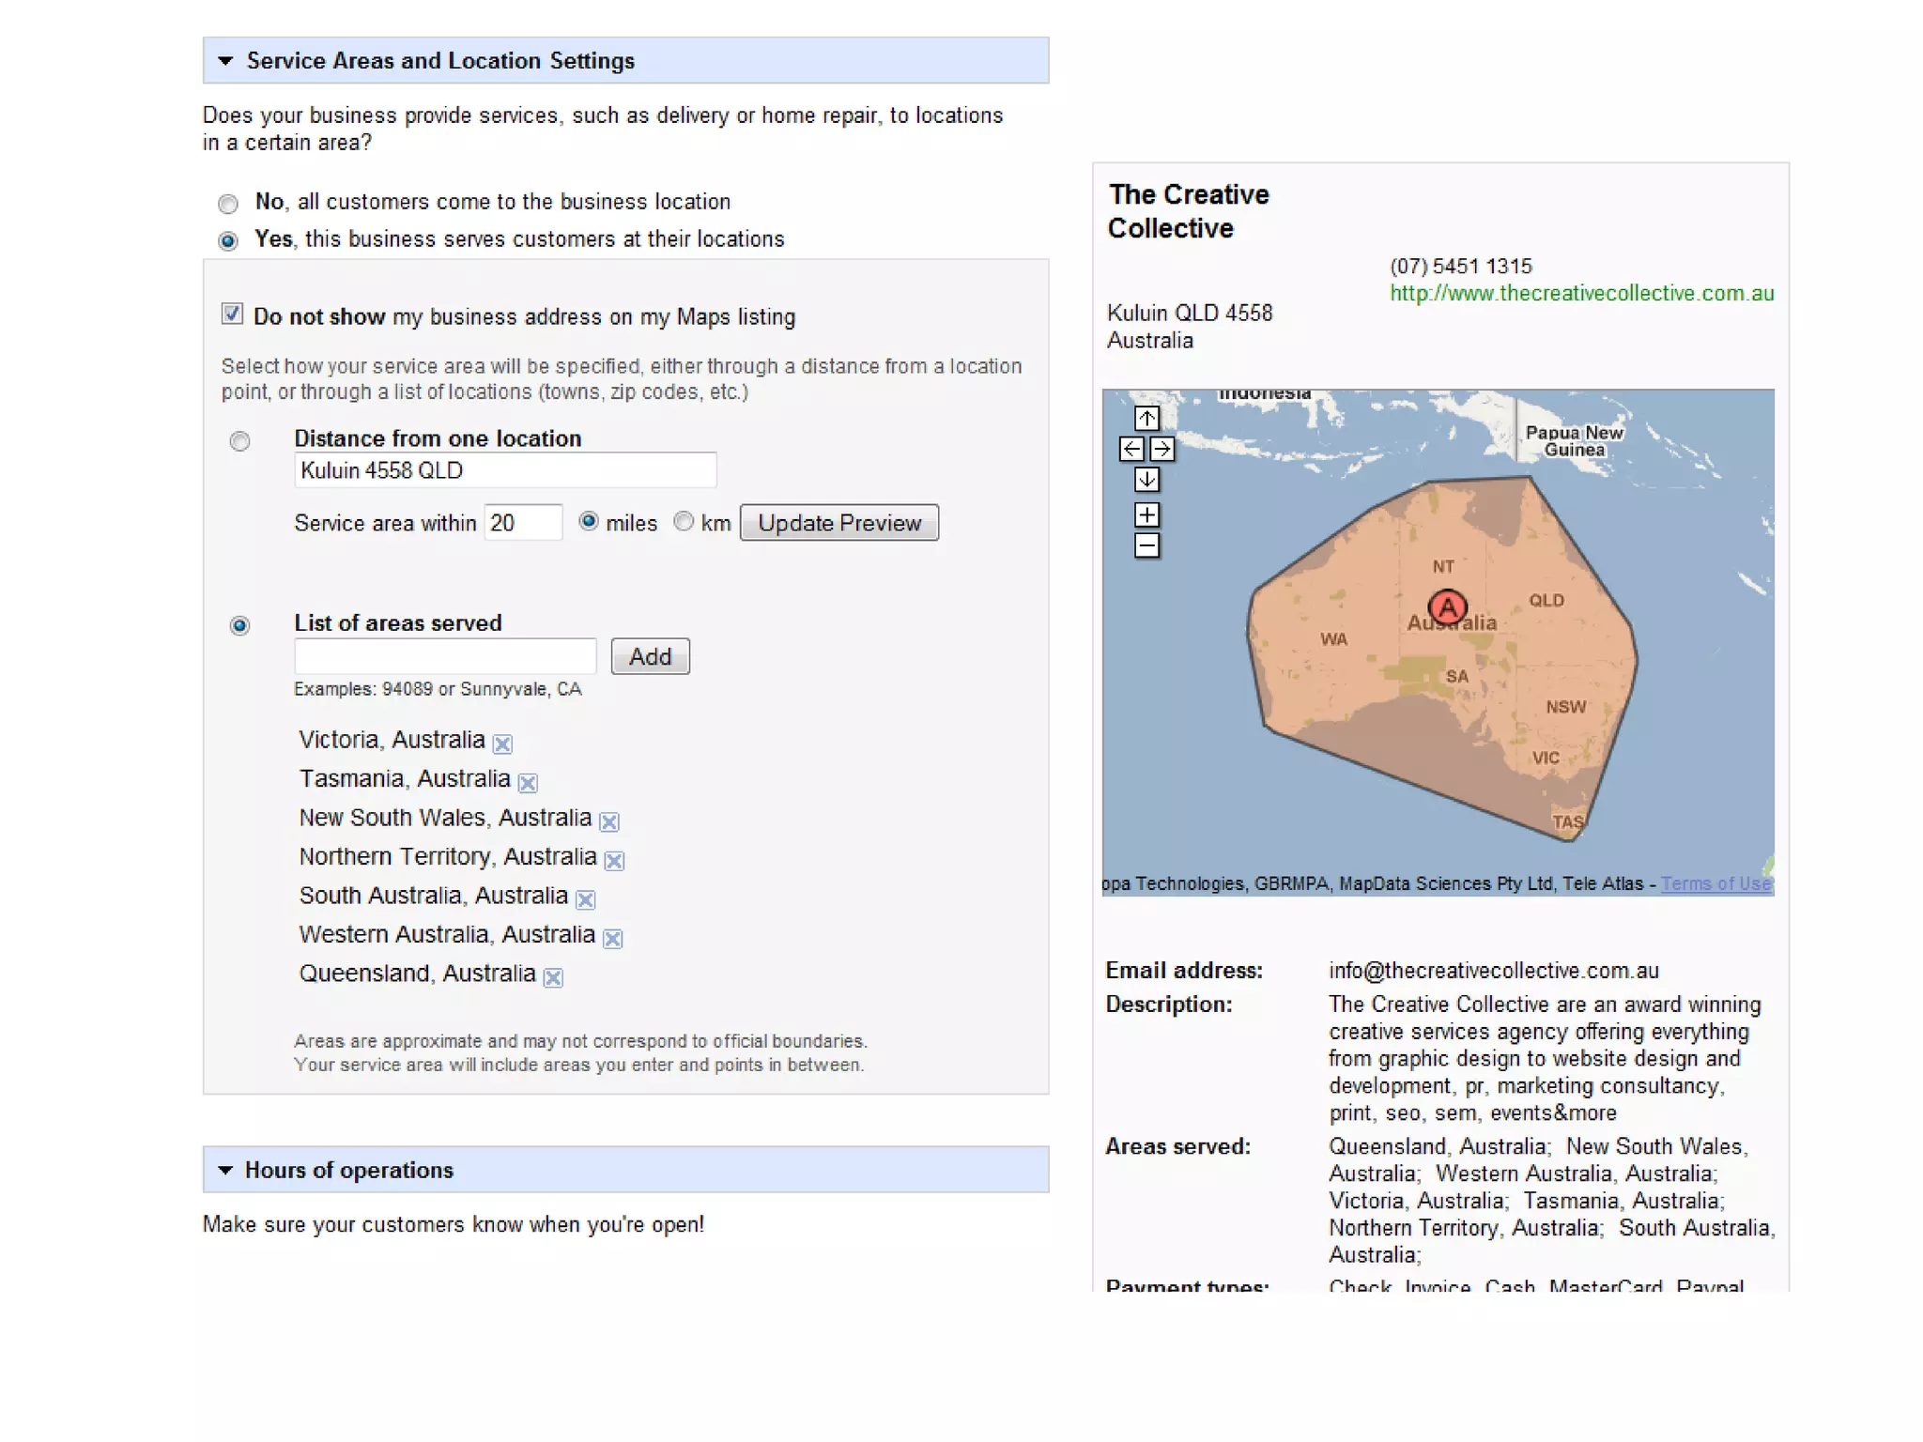Click the Add button for areas
This screenshot has height=1442, width=1923.
click(x=650, y=656)
